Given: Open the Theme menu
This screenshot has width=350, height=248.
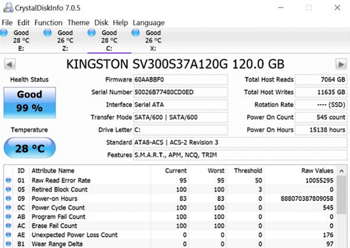Looking at the screenshot, I should pos(78,23).
